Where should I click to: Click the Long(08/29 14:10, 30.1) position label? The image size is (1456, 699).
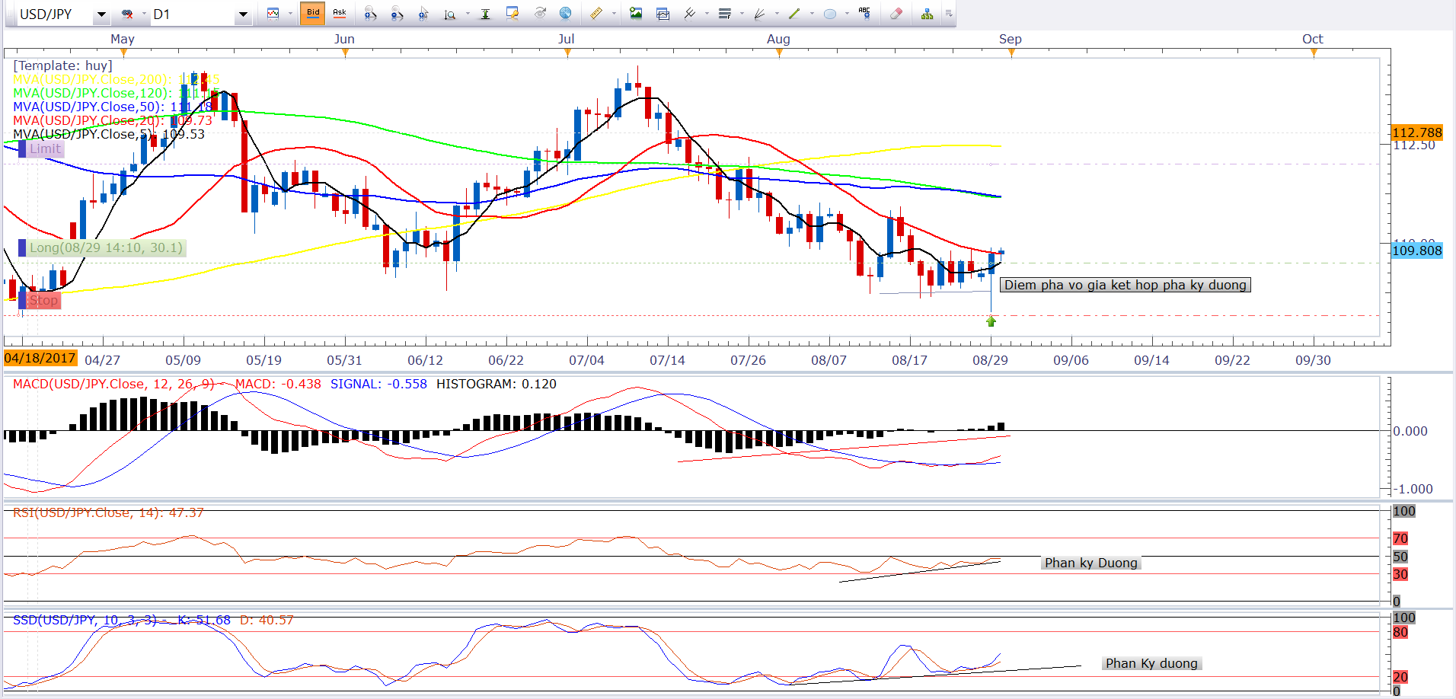(x=106, y=247)
